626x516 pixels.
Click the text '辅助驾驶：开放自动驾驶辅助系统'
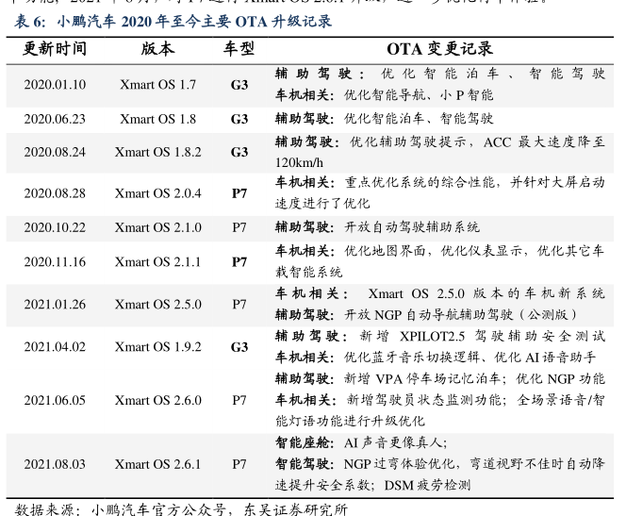(377, 226)
